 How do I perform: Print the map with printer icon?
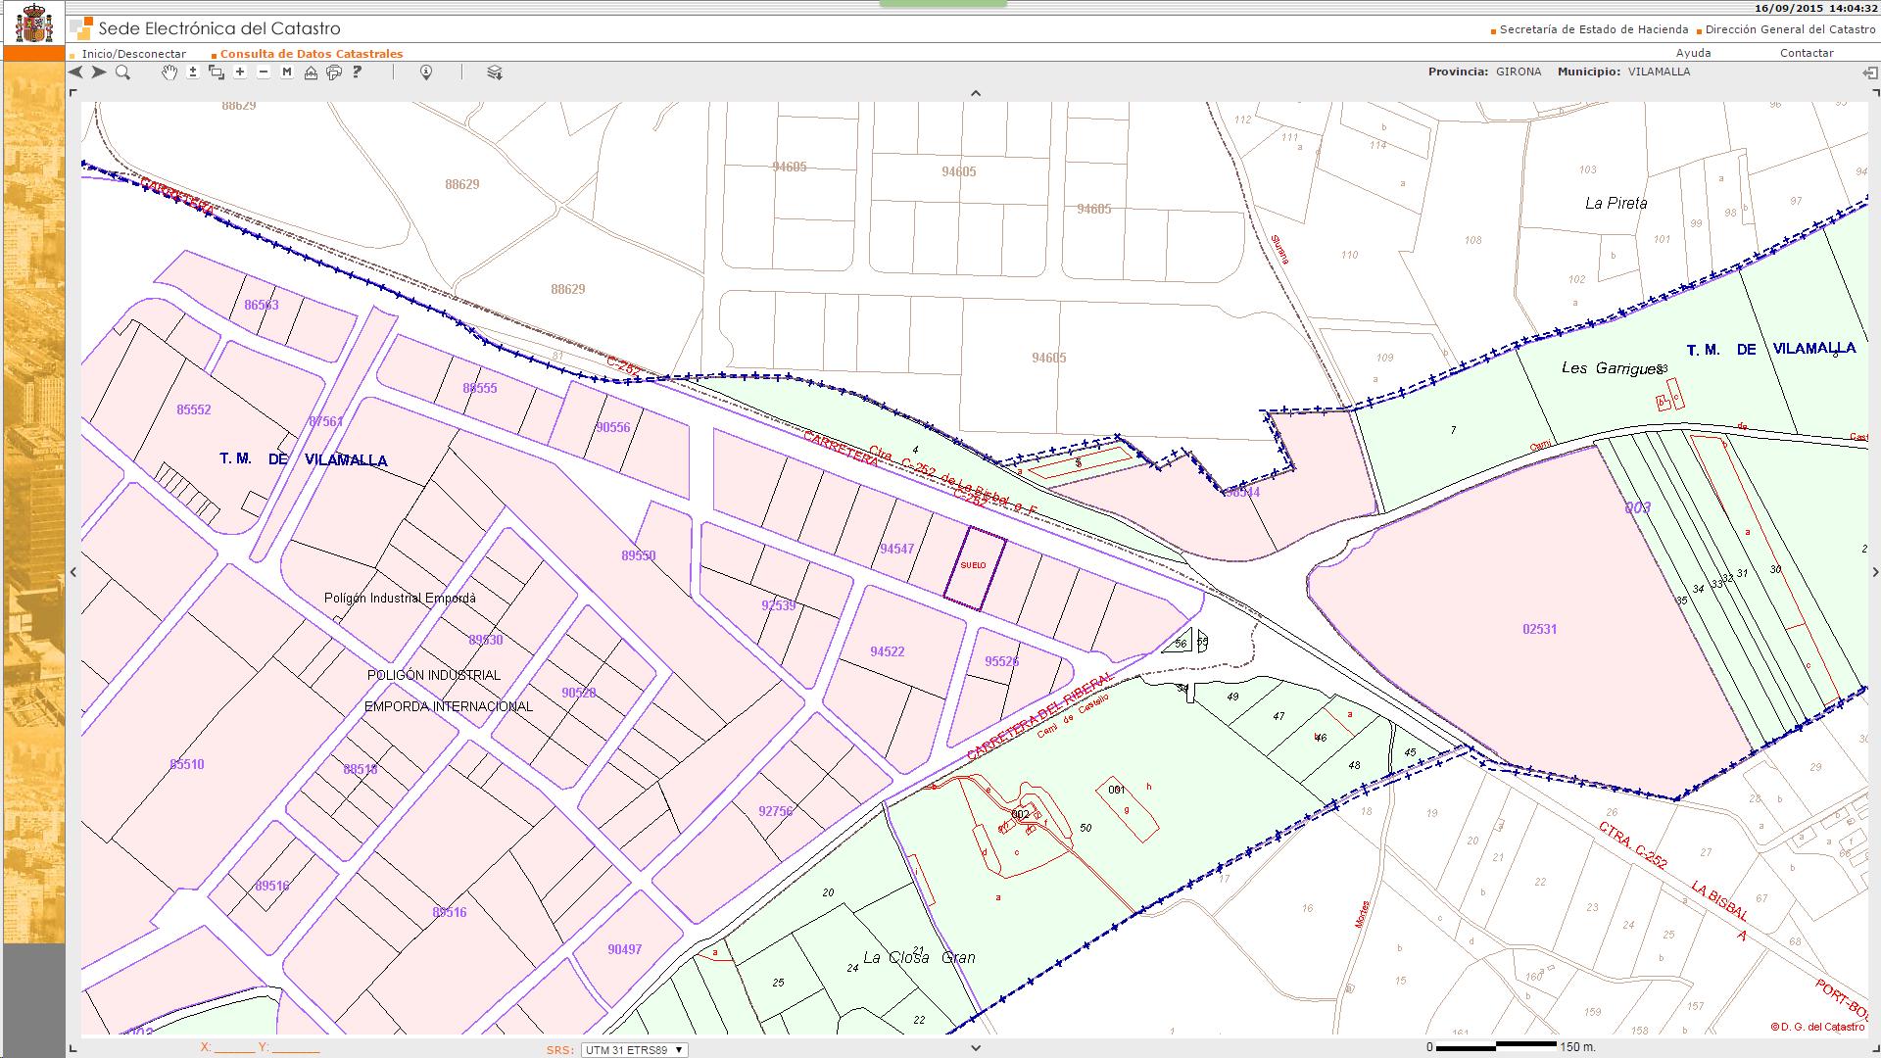point(334,72)
